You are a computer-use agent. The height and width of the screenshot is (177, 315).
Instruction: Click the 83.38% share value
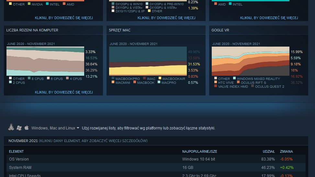click(268, 159)
